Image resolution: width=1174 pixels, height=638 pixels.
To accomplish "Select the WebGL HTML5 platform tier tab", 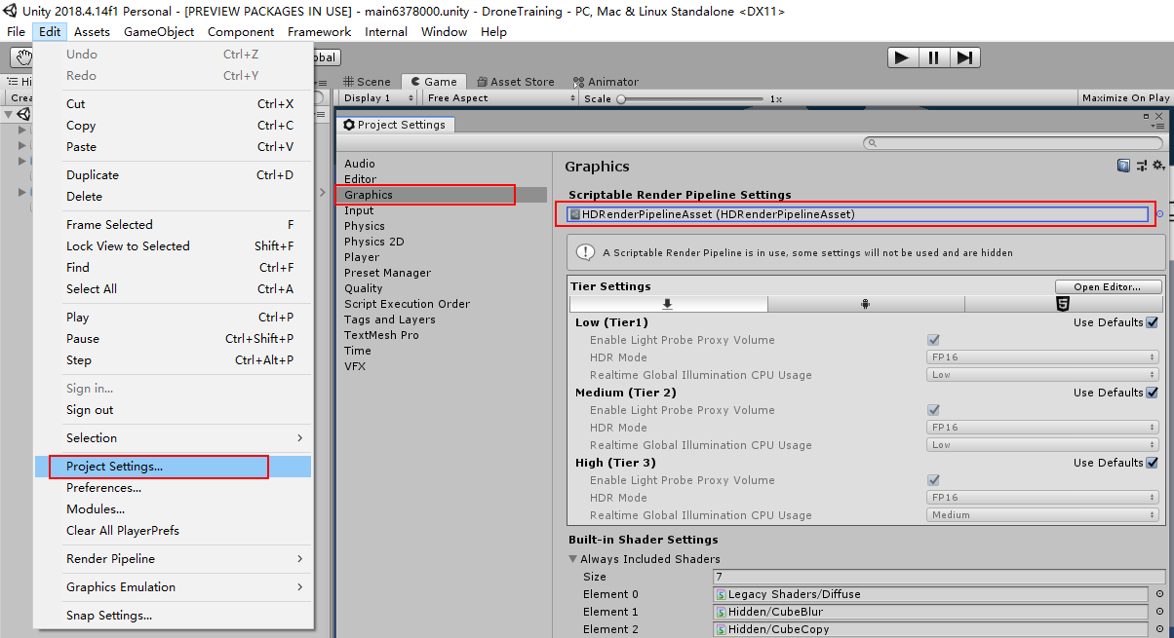I will click(1063, 304).
